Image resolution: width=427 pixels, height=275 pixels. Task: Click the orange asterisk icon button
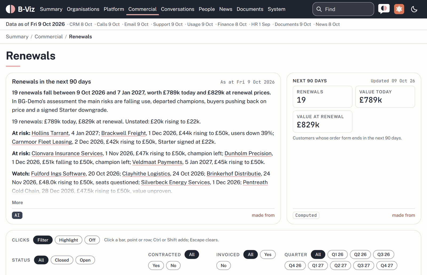[x=399, y=9]
